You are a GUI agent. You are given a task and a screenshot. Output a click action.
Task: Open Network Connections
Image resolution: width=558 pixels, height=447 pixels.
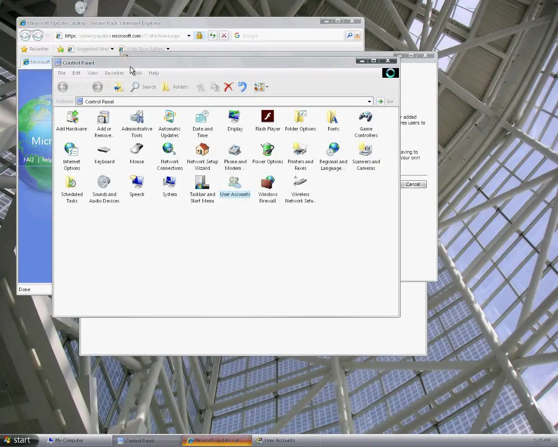click(170, 157)
